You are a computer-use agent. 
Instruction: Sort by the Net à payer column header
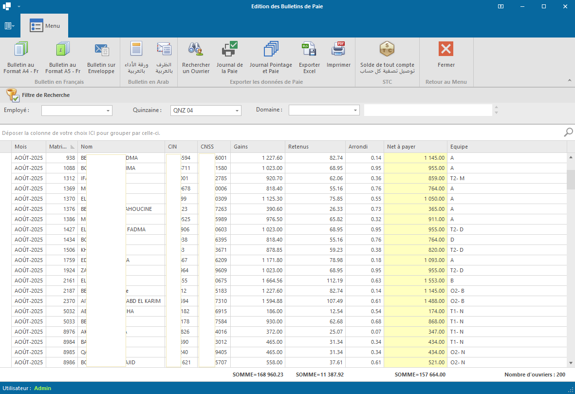[x=415, y=147]
